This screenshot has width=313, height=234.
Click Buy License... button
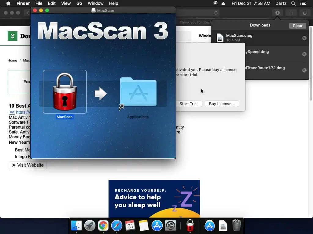click(x=222, y=104)
